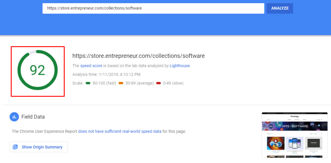The image size is (331, 163).
Task: Click the Show Origin Summary button
Action: coord(39,147)
